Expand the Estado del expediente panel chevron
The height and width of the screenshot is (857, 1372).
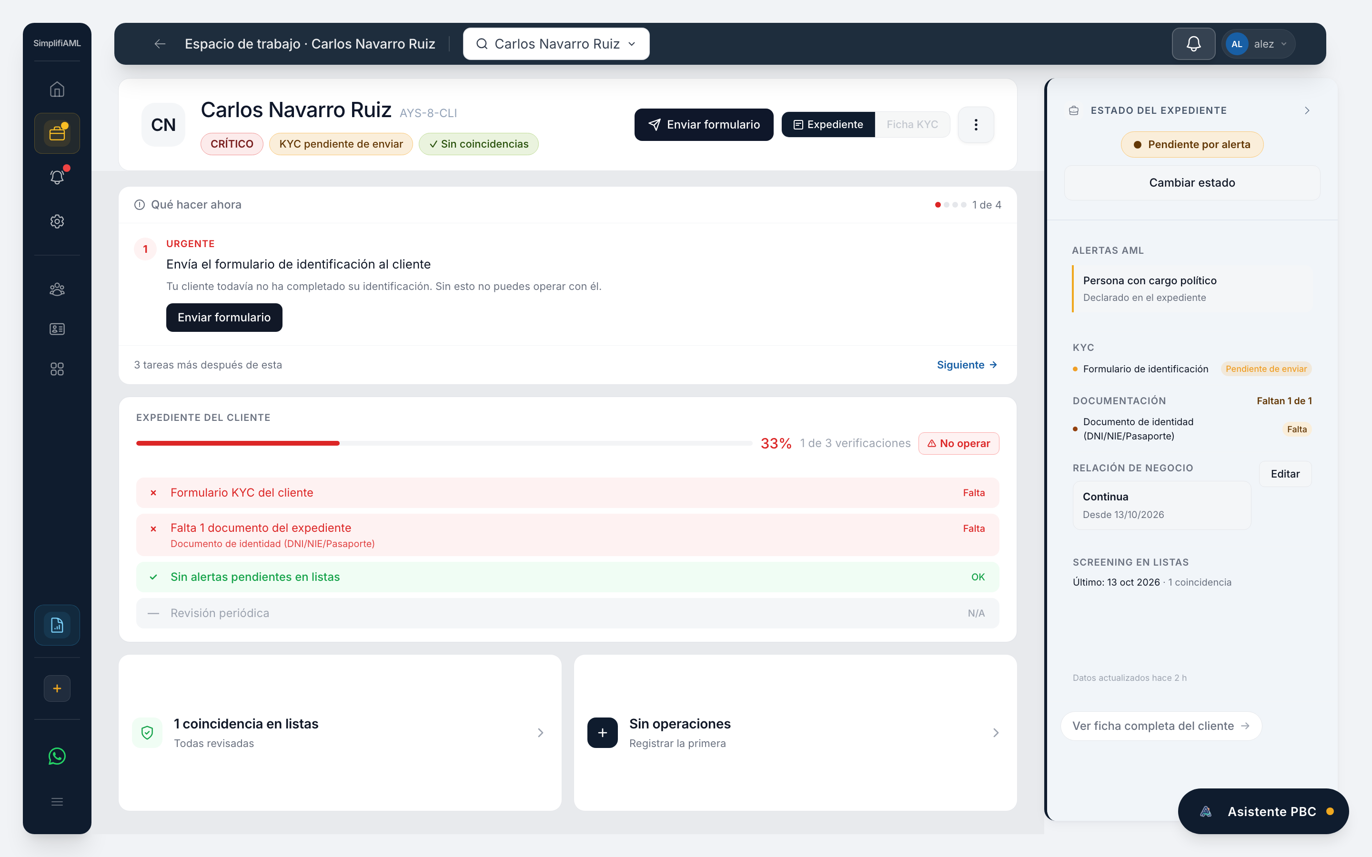[1307, 110]
